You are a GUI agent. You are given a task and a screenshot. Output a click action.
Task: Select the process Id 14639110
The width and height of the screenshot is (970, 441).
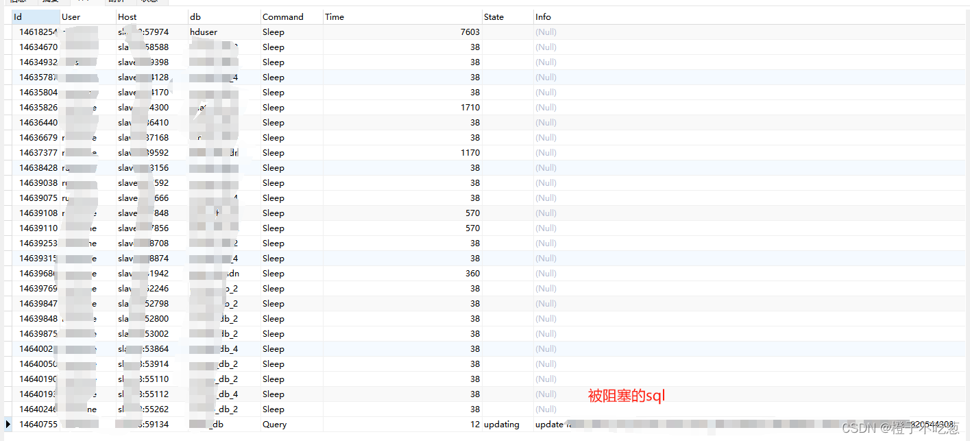pyautogui.click(x=38, y=228)
